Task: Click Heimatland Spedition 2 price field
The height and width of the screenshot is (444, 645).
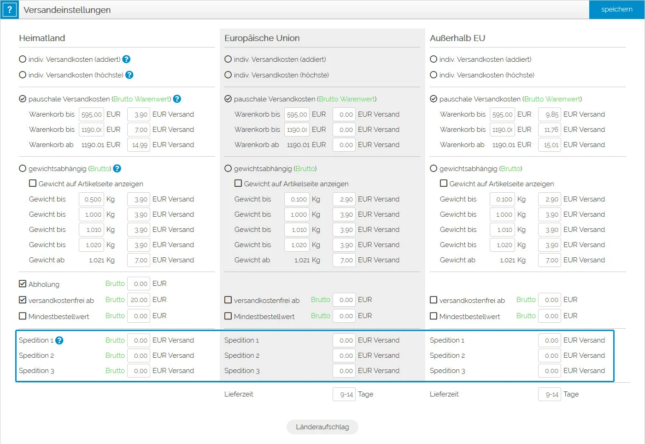Action: pos(139,356)
